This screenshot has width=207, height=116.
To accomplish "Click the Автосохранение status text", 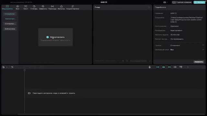I will point(21,2).
